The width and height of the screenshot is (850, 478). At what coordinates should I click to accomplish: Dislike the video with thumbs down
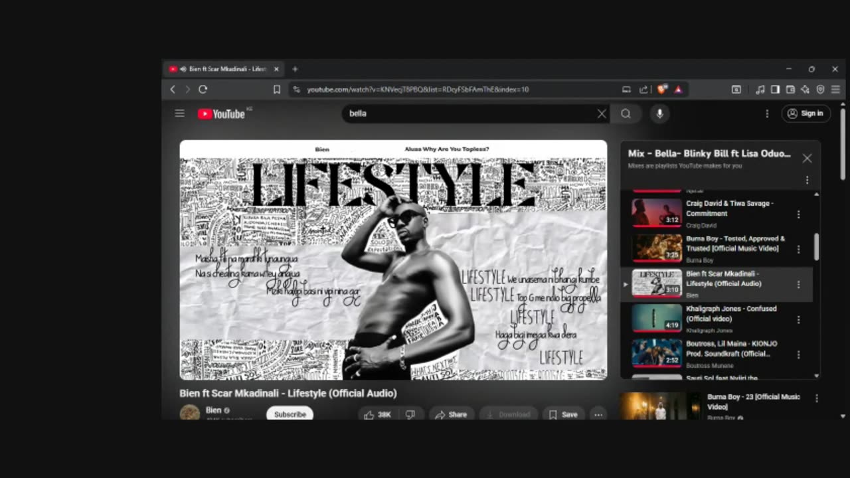pos(410,414)
